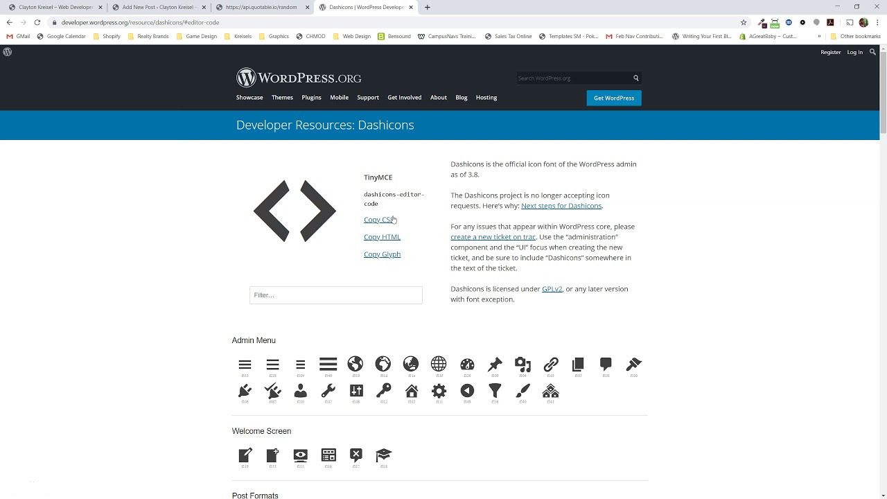Select the pushpin dashicon
The width and height of the screenshot is (887, 499).
(495, 364)
